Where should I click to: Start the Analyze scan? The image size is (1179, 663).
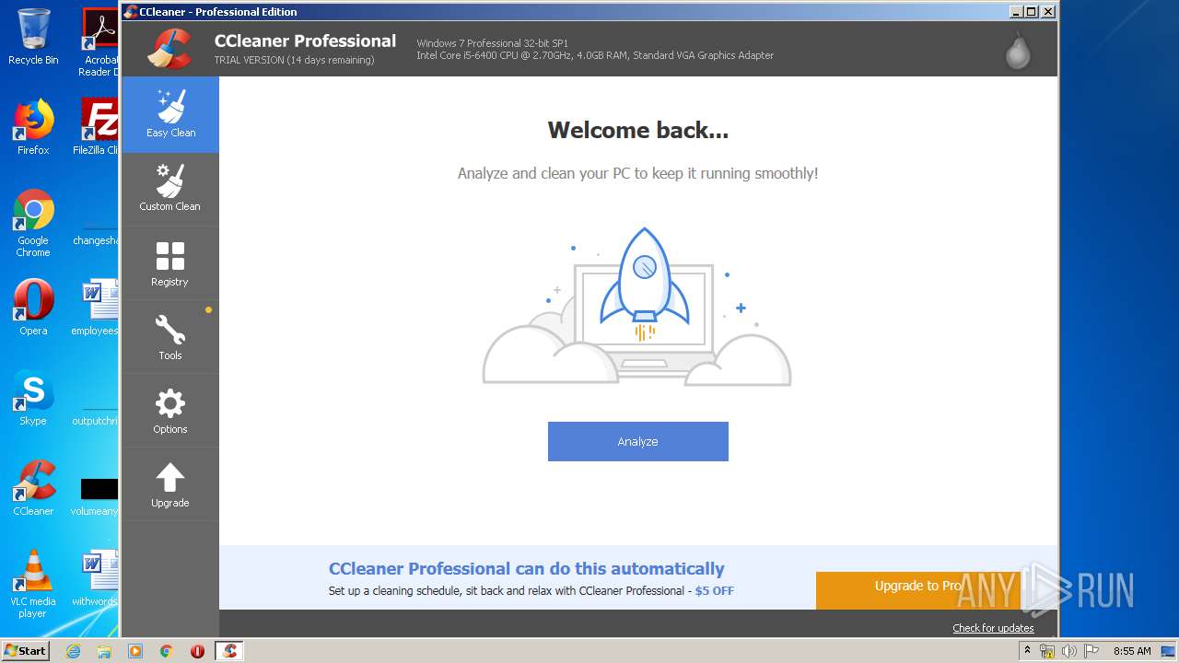637,441
